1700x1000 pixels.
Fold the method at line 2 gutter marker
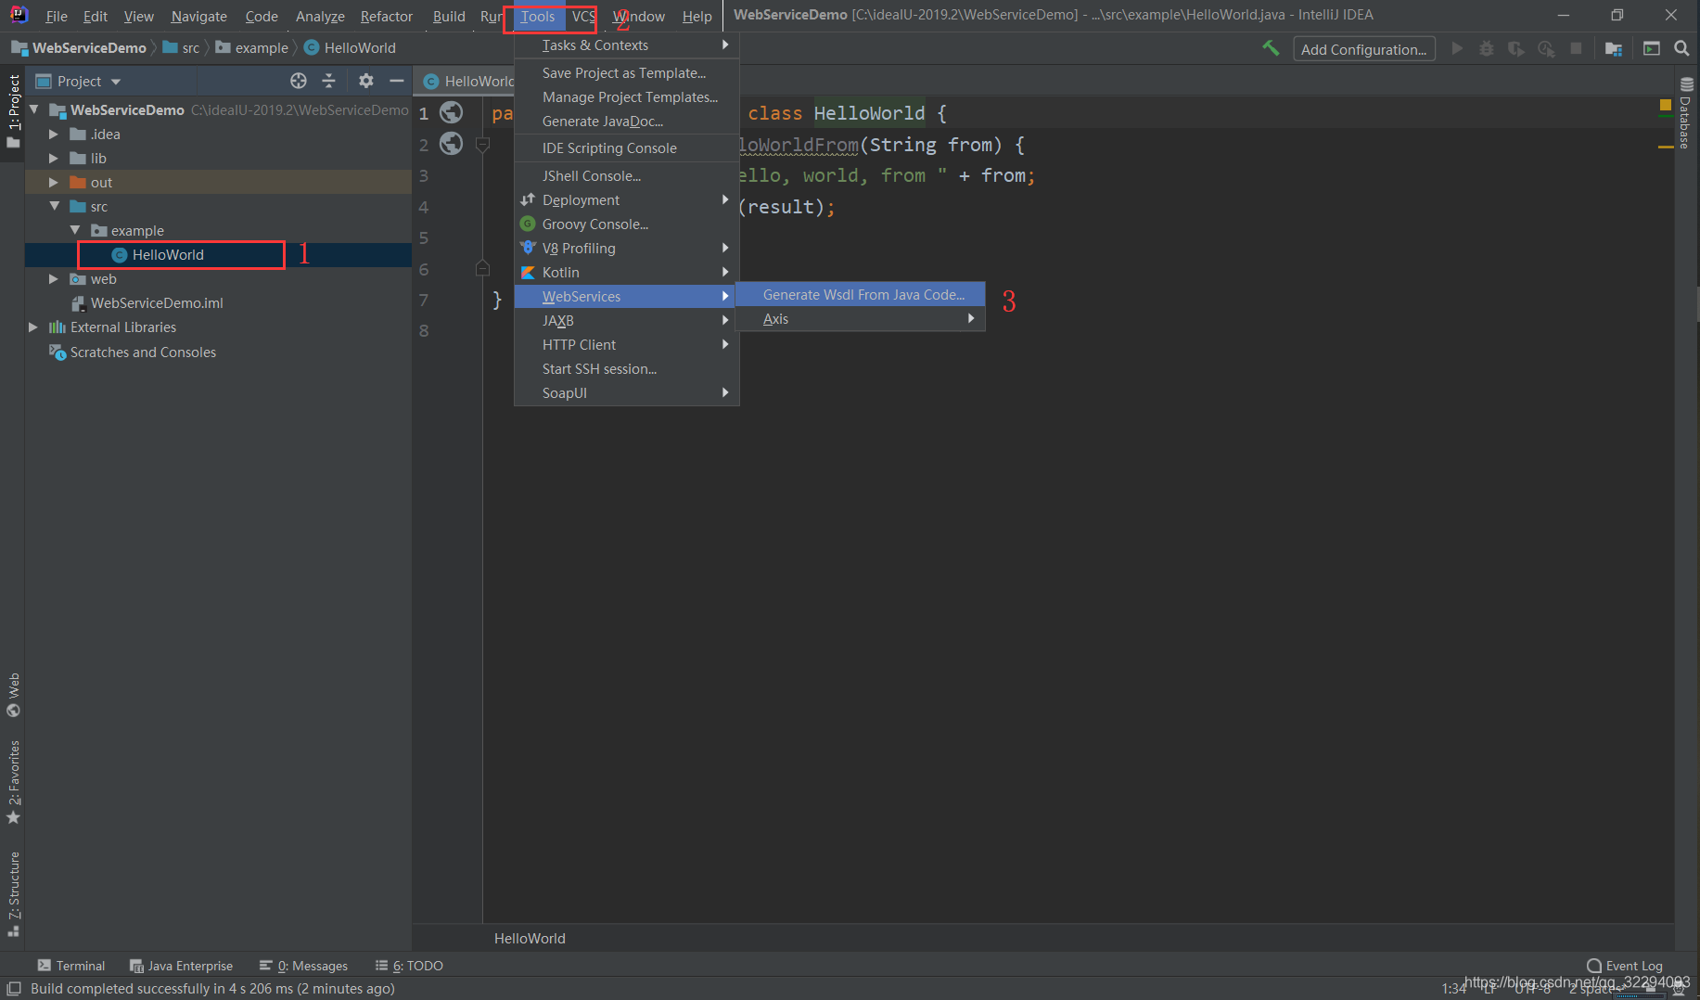coord(482,145)
